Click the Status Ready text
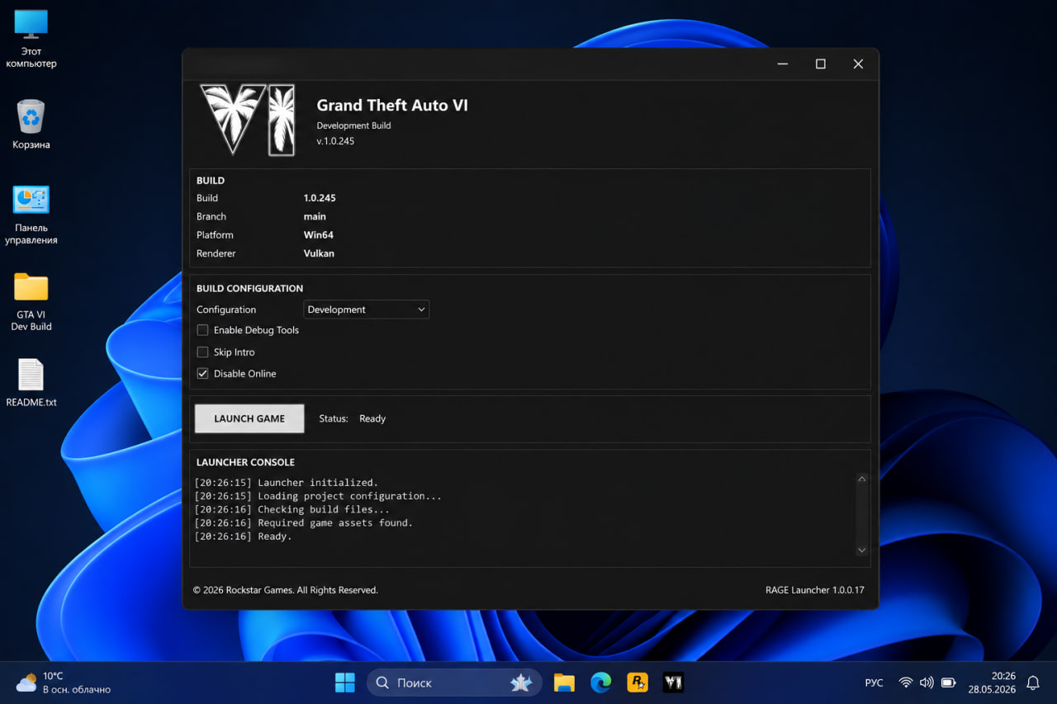 (x=372, y=418)
